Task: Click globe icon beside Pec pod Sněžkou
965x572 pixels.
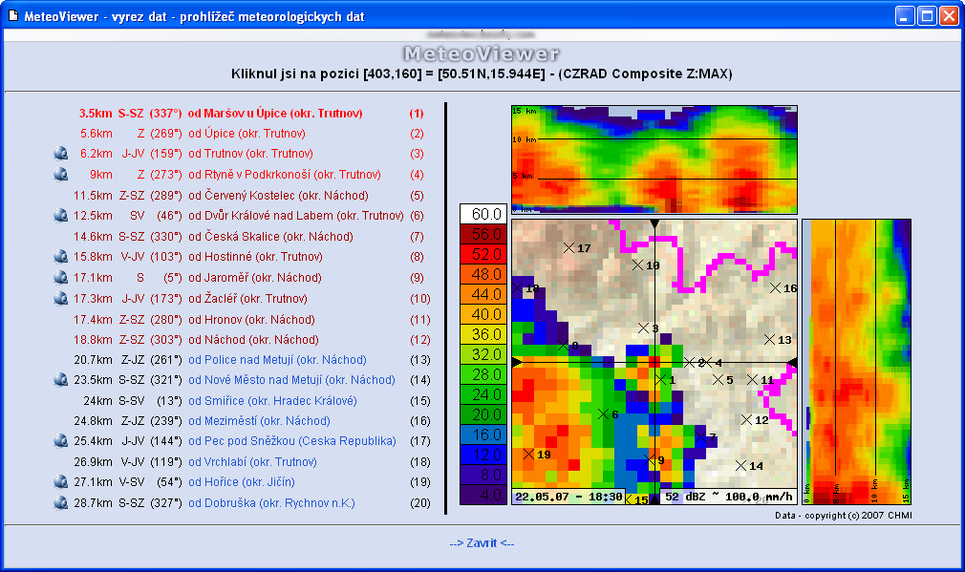Action: (x=60, y=440)
